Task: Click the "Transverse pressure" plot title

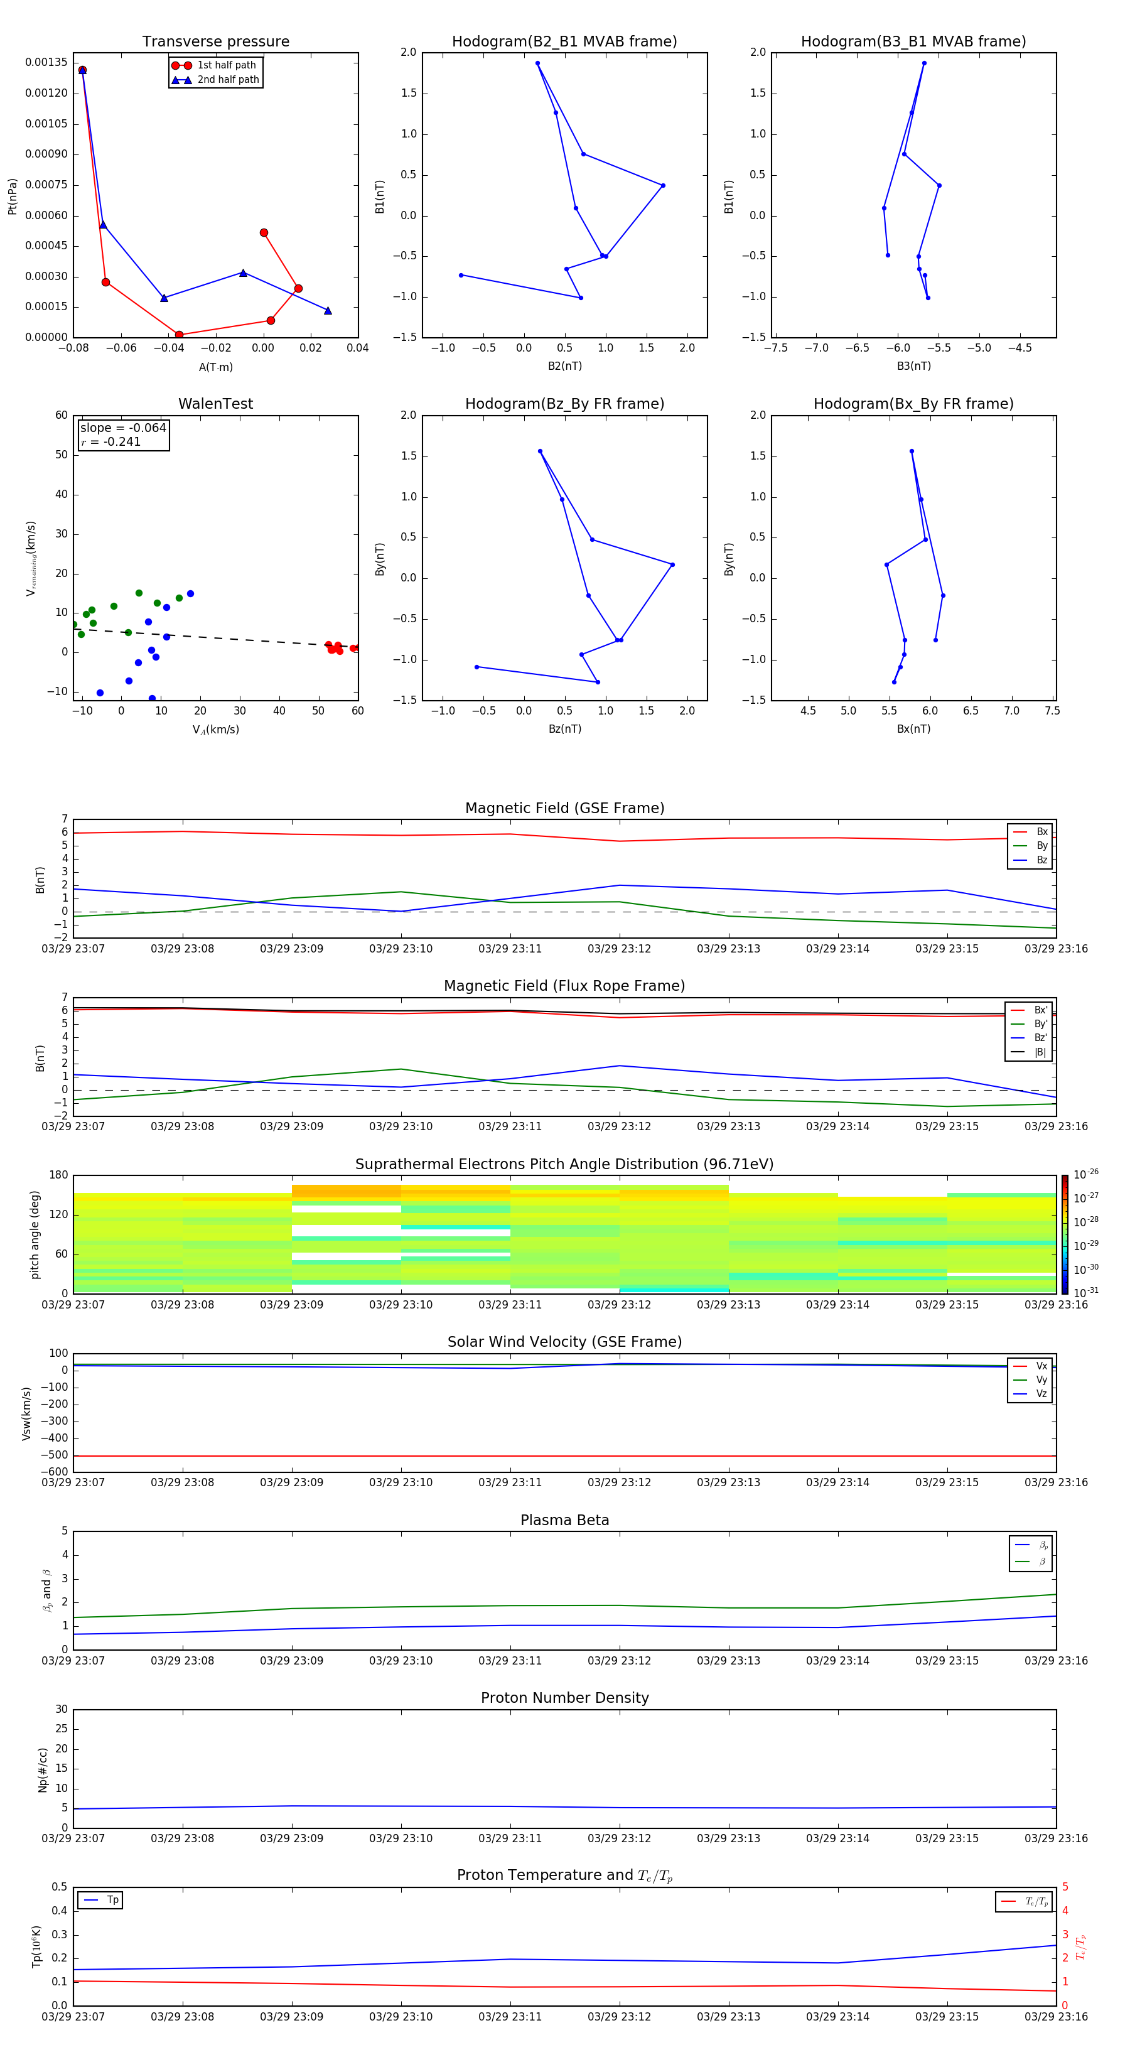Action: click(x=215, y=42)
